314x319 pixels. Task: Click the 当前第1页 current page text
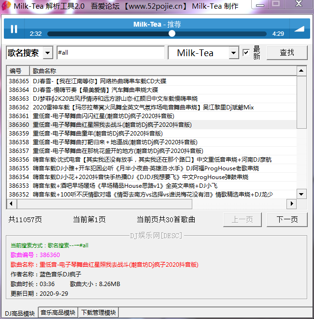pos(89,220)
